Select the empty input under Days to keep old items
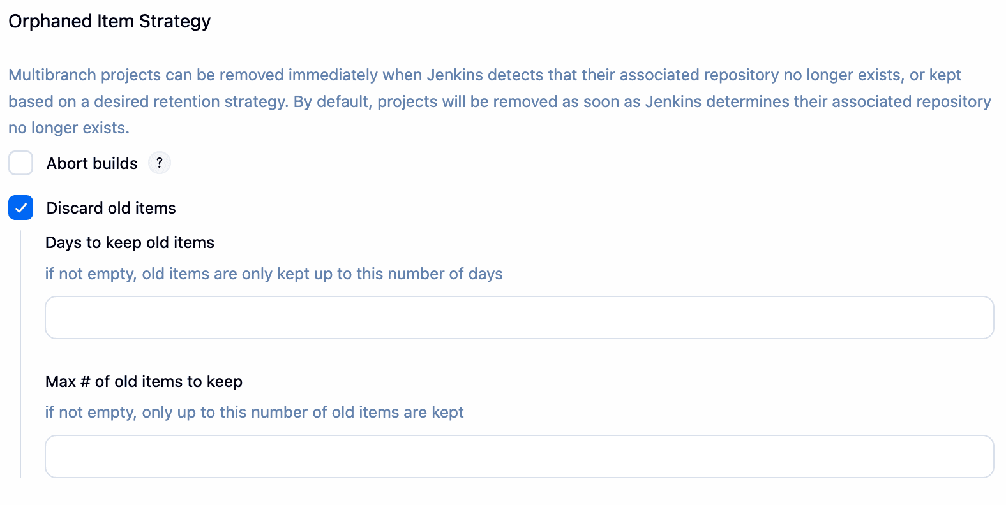This screenshot has height=505, width=1006. [x=518, y=317]
